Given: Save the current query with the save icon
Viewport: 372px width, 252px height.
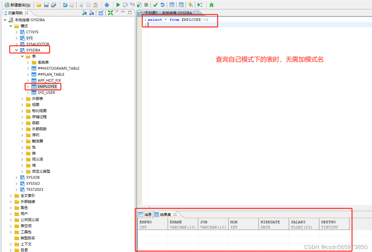Looking at the screenshot, I should [x=46, y=5].
